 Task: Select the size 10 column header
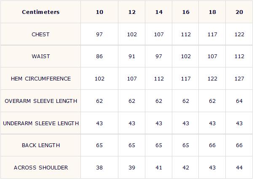pyautogui.click(x=99, y=12)
